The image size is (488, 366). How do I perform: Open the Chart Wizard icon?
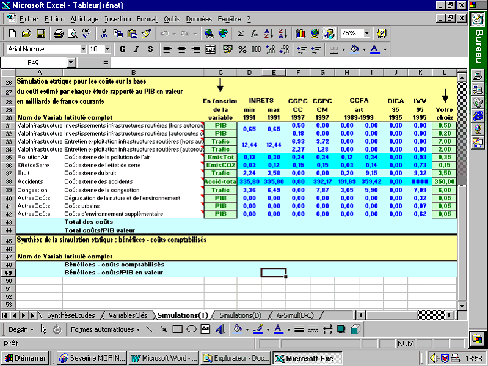(x=300, y=34)
